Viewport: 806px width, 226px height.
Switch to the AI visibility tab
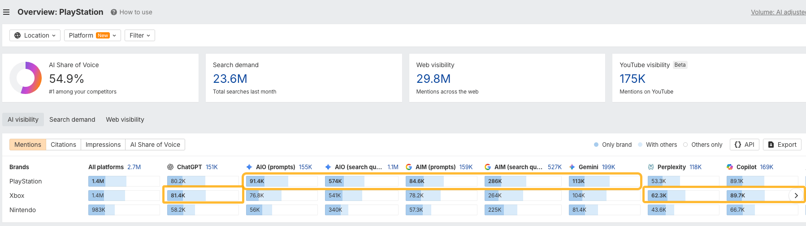click(x=23, y=119)
